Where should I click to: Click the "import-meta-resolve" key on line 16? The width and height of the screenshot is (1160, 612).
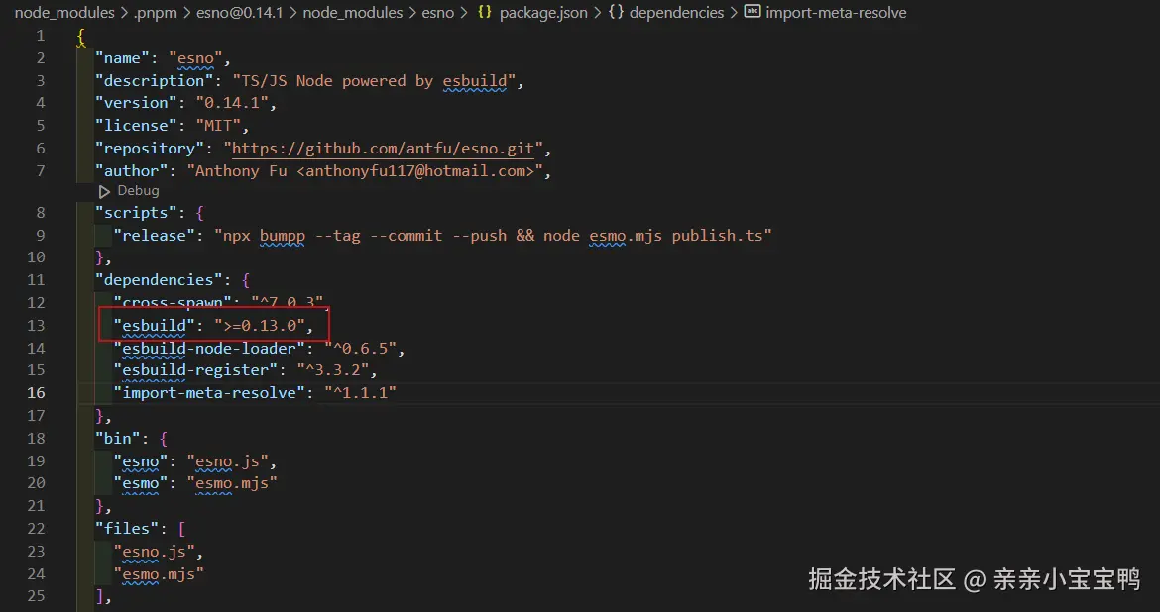click(209, 393)
